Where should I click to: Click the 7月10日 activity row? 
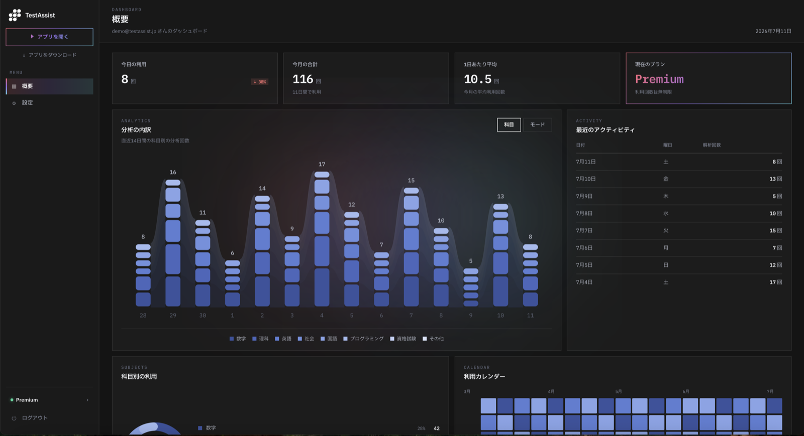[679, 179]
